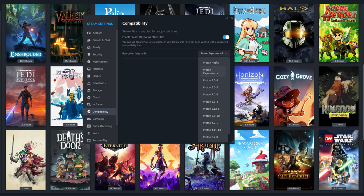
Task: Open the Run other titles with dropdown
Action: point(214,53)
